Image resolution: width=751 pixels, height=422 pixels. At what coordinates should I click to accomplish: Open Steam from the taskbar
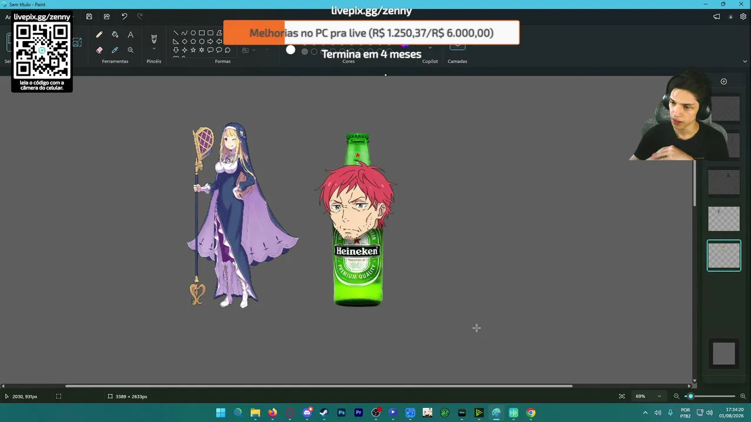[x=324, y=413]
